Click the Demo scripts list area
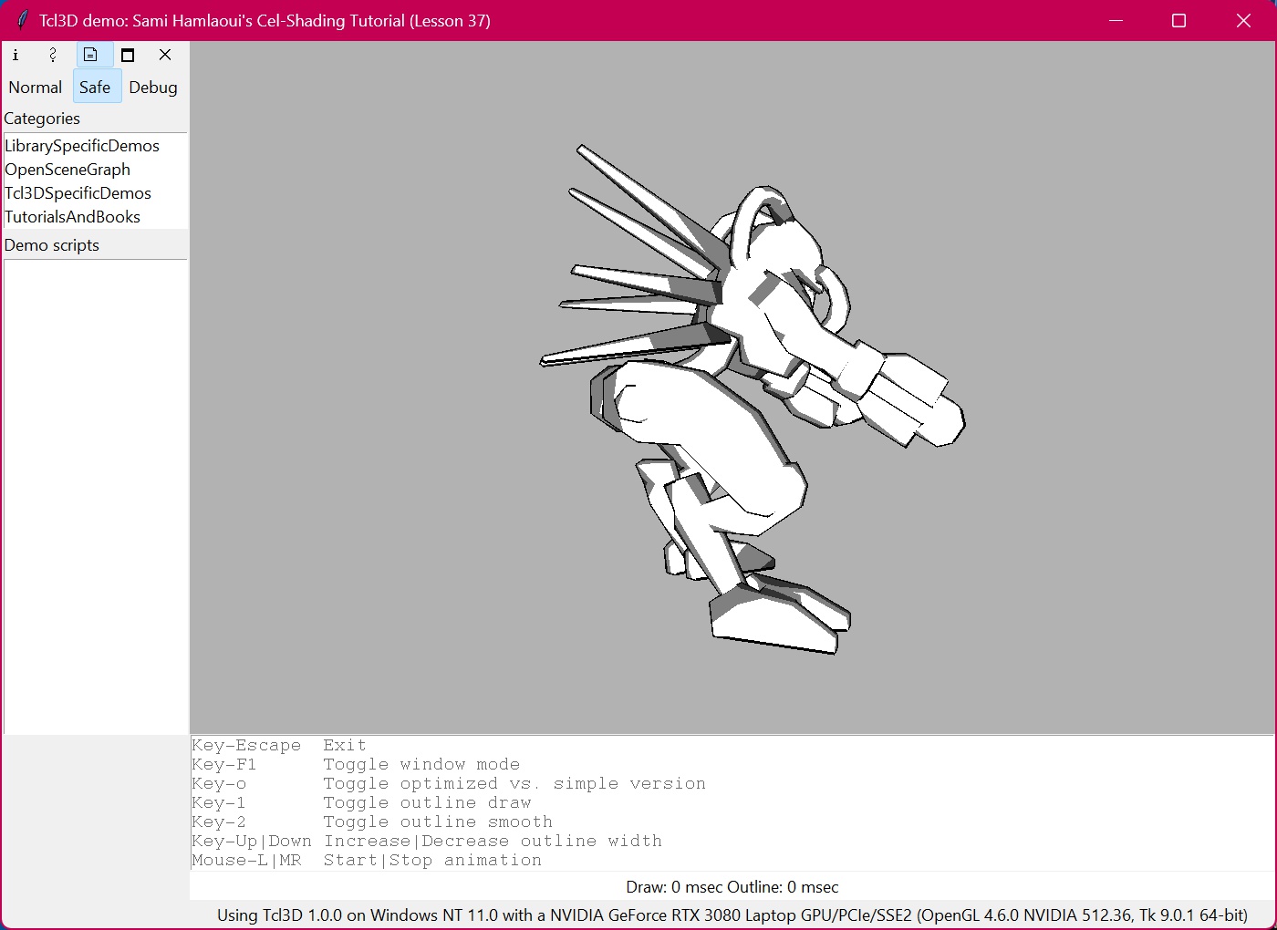The image size is (1277, 930). click(x=95, y=497)
